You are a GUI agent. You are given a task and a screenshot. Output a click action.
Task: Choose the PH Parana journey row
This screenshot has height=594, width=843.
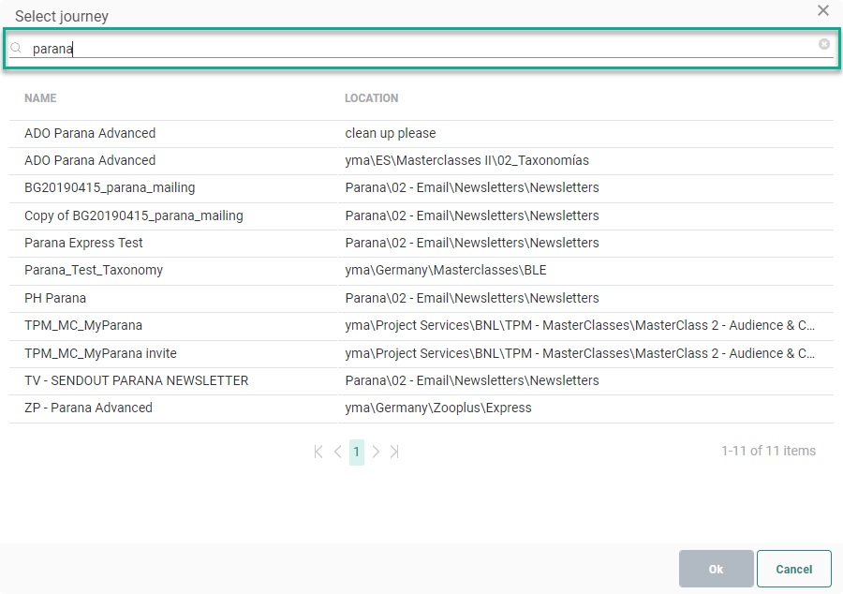coord(55,298)
